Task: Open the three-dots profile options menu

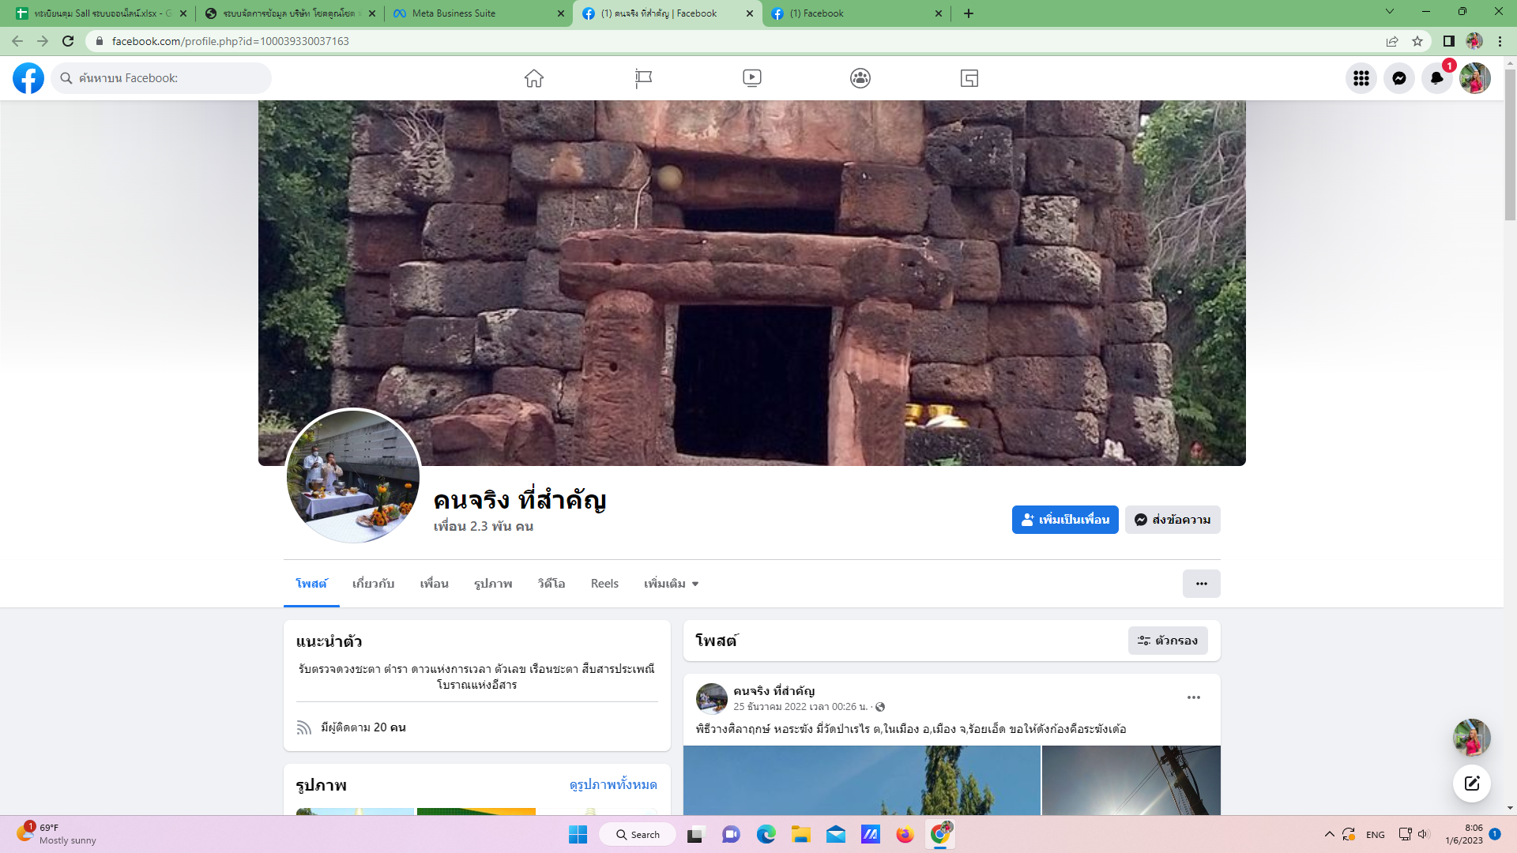Action: tap(1201, 584)
